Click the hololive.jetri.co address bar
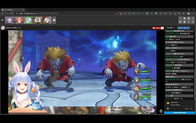This screenshot has width=196, height=123. [x=66, y=13]
